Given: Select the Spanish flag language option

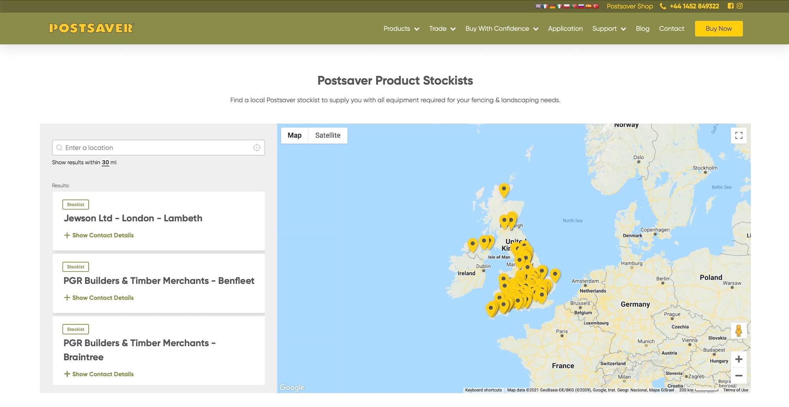Looking at the screenshot, I should click(589, 6).
